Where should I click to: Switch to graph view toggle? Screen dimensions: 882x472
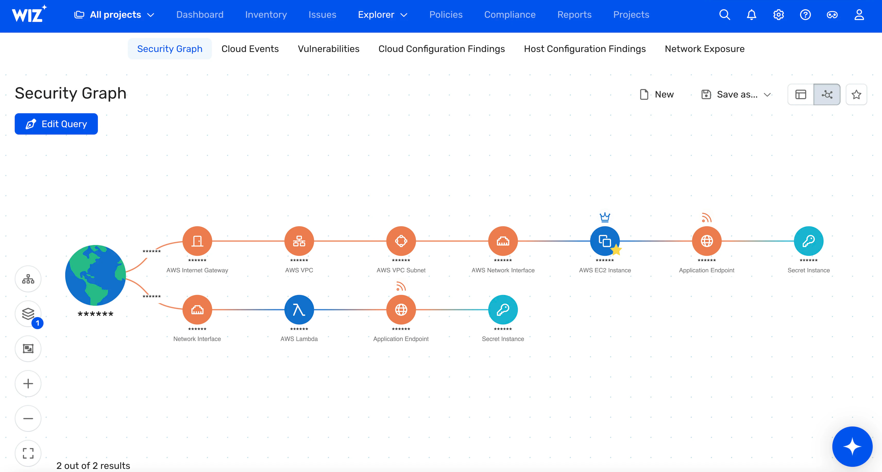827,94
